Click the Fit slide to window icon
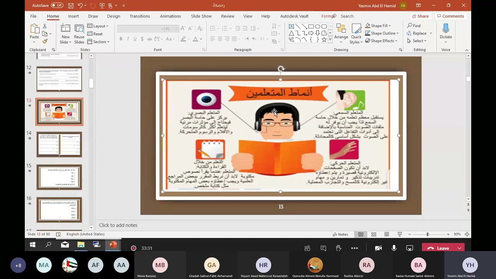 coord(467,234)
